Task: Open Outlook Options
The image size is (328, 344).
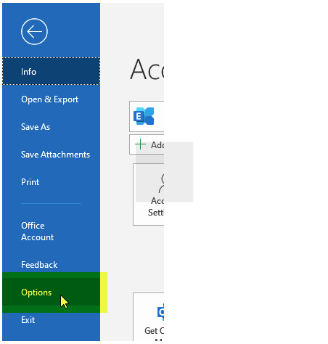Action: pyautogui.click(x=51, y=292)
